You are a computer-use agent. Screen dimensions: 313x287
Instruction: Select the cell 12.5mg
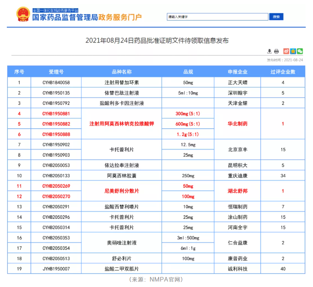(x=188, y=144)
